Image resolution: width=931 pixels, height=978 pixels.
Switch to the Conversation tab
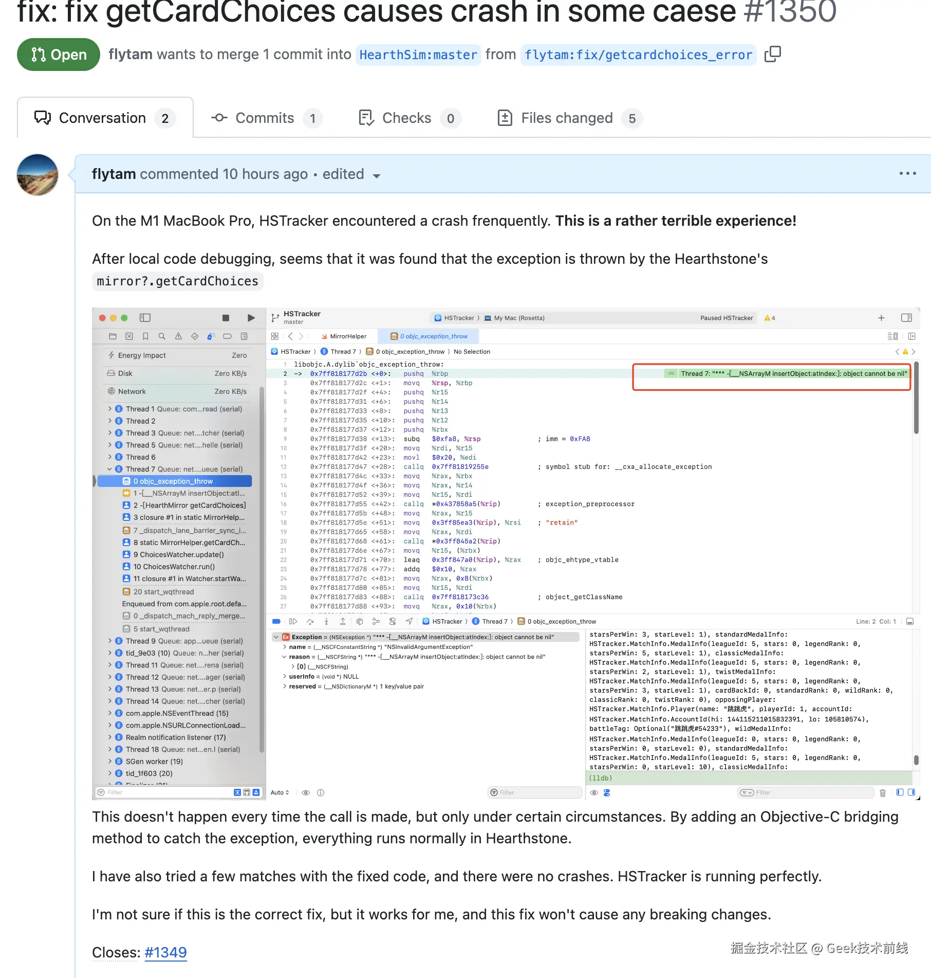105,118
